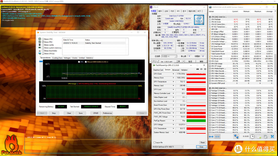Viewport: 278px width, 156px height.
Task: Open CPUID from AIDA64 stability test
Action: (x=96, y=113)
